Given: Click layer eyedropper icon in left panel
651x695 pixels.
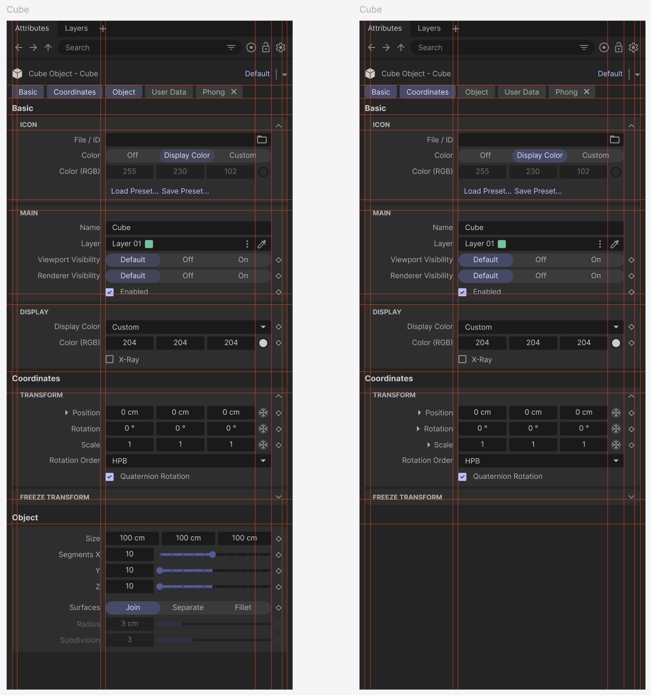Looking at the screenshot, I should click(x=262, y=244).
